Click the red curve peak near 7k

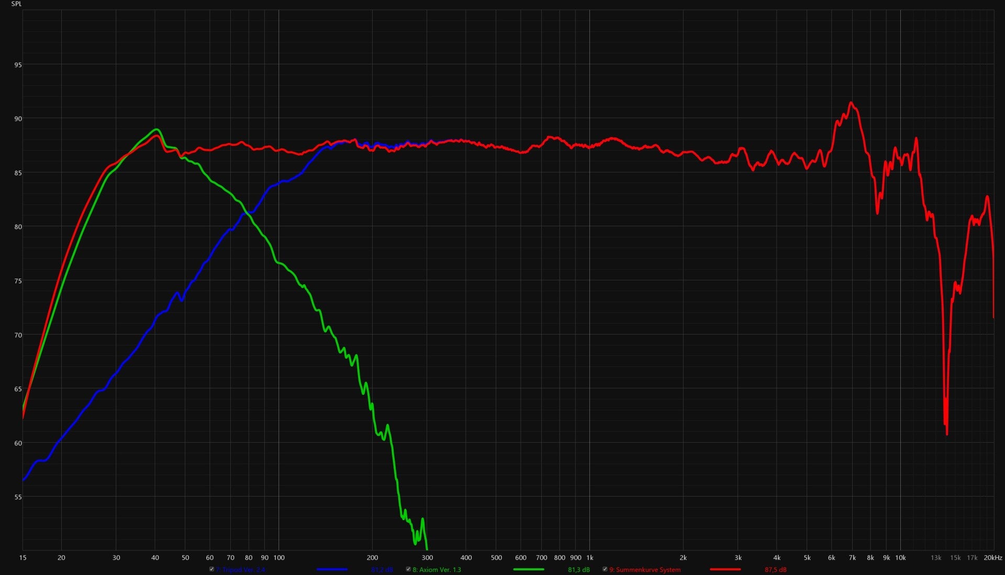pos(851,103)
